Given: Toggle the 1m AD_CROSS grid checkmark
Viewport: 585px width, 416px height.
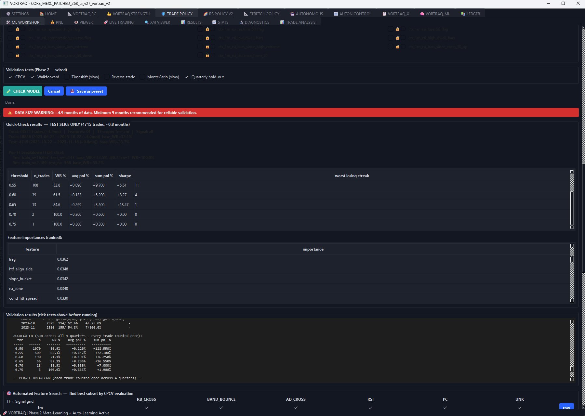Looking at the screenshot, I should 296,408.
